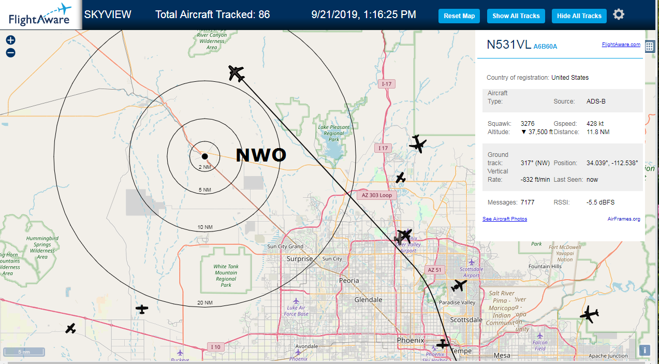The image size is (659, 364).
Task: Click Reset Map button
Action: coord(459,16)
